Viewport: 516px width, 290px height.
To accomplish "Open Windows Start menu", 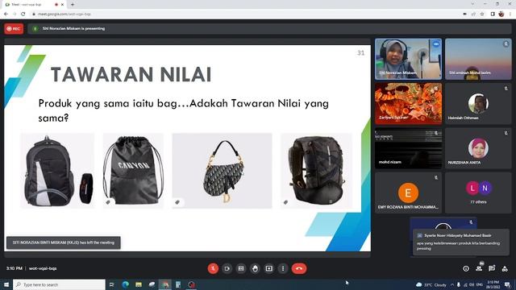I will (6, 284).
